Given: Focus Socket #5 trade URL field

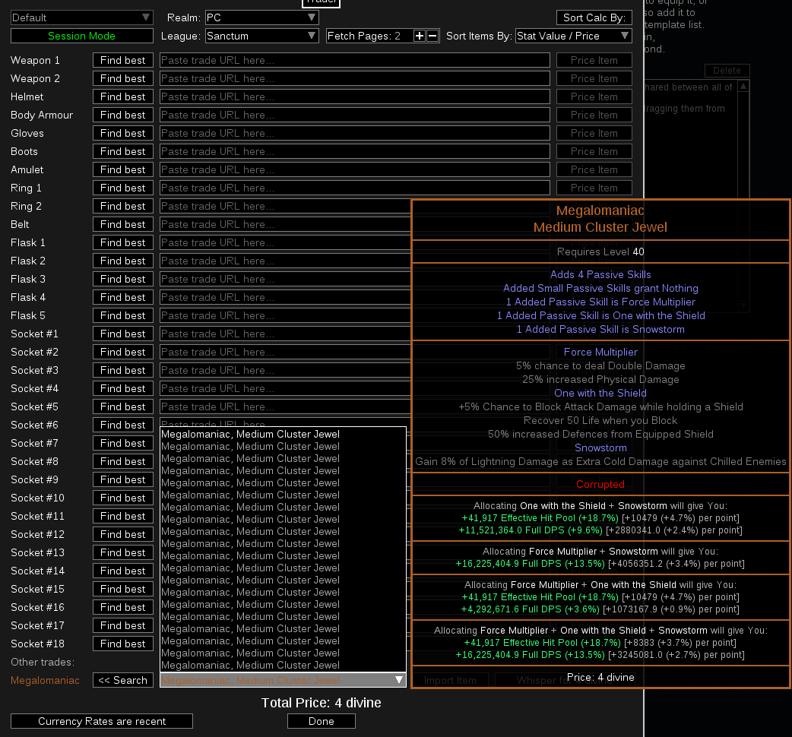Looking at the screenshot, I should [285, 406].
